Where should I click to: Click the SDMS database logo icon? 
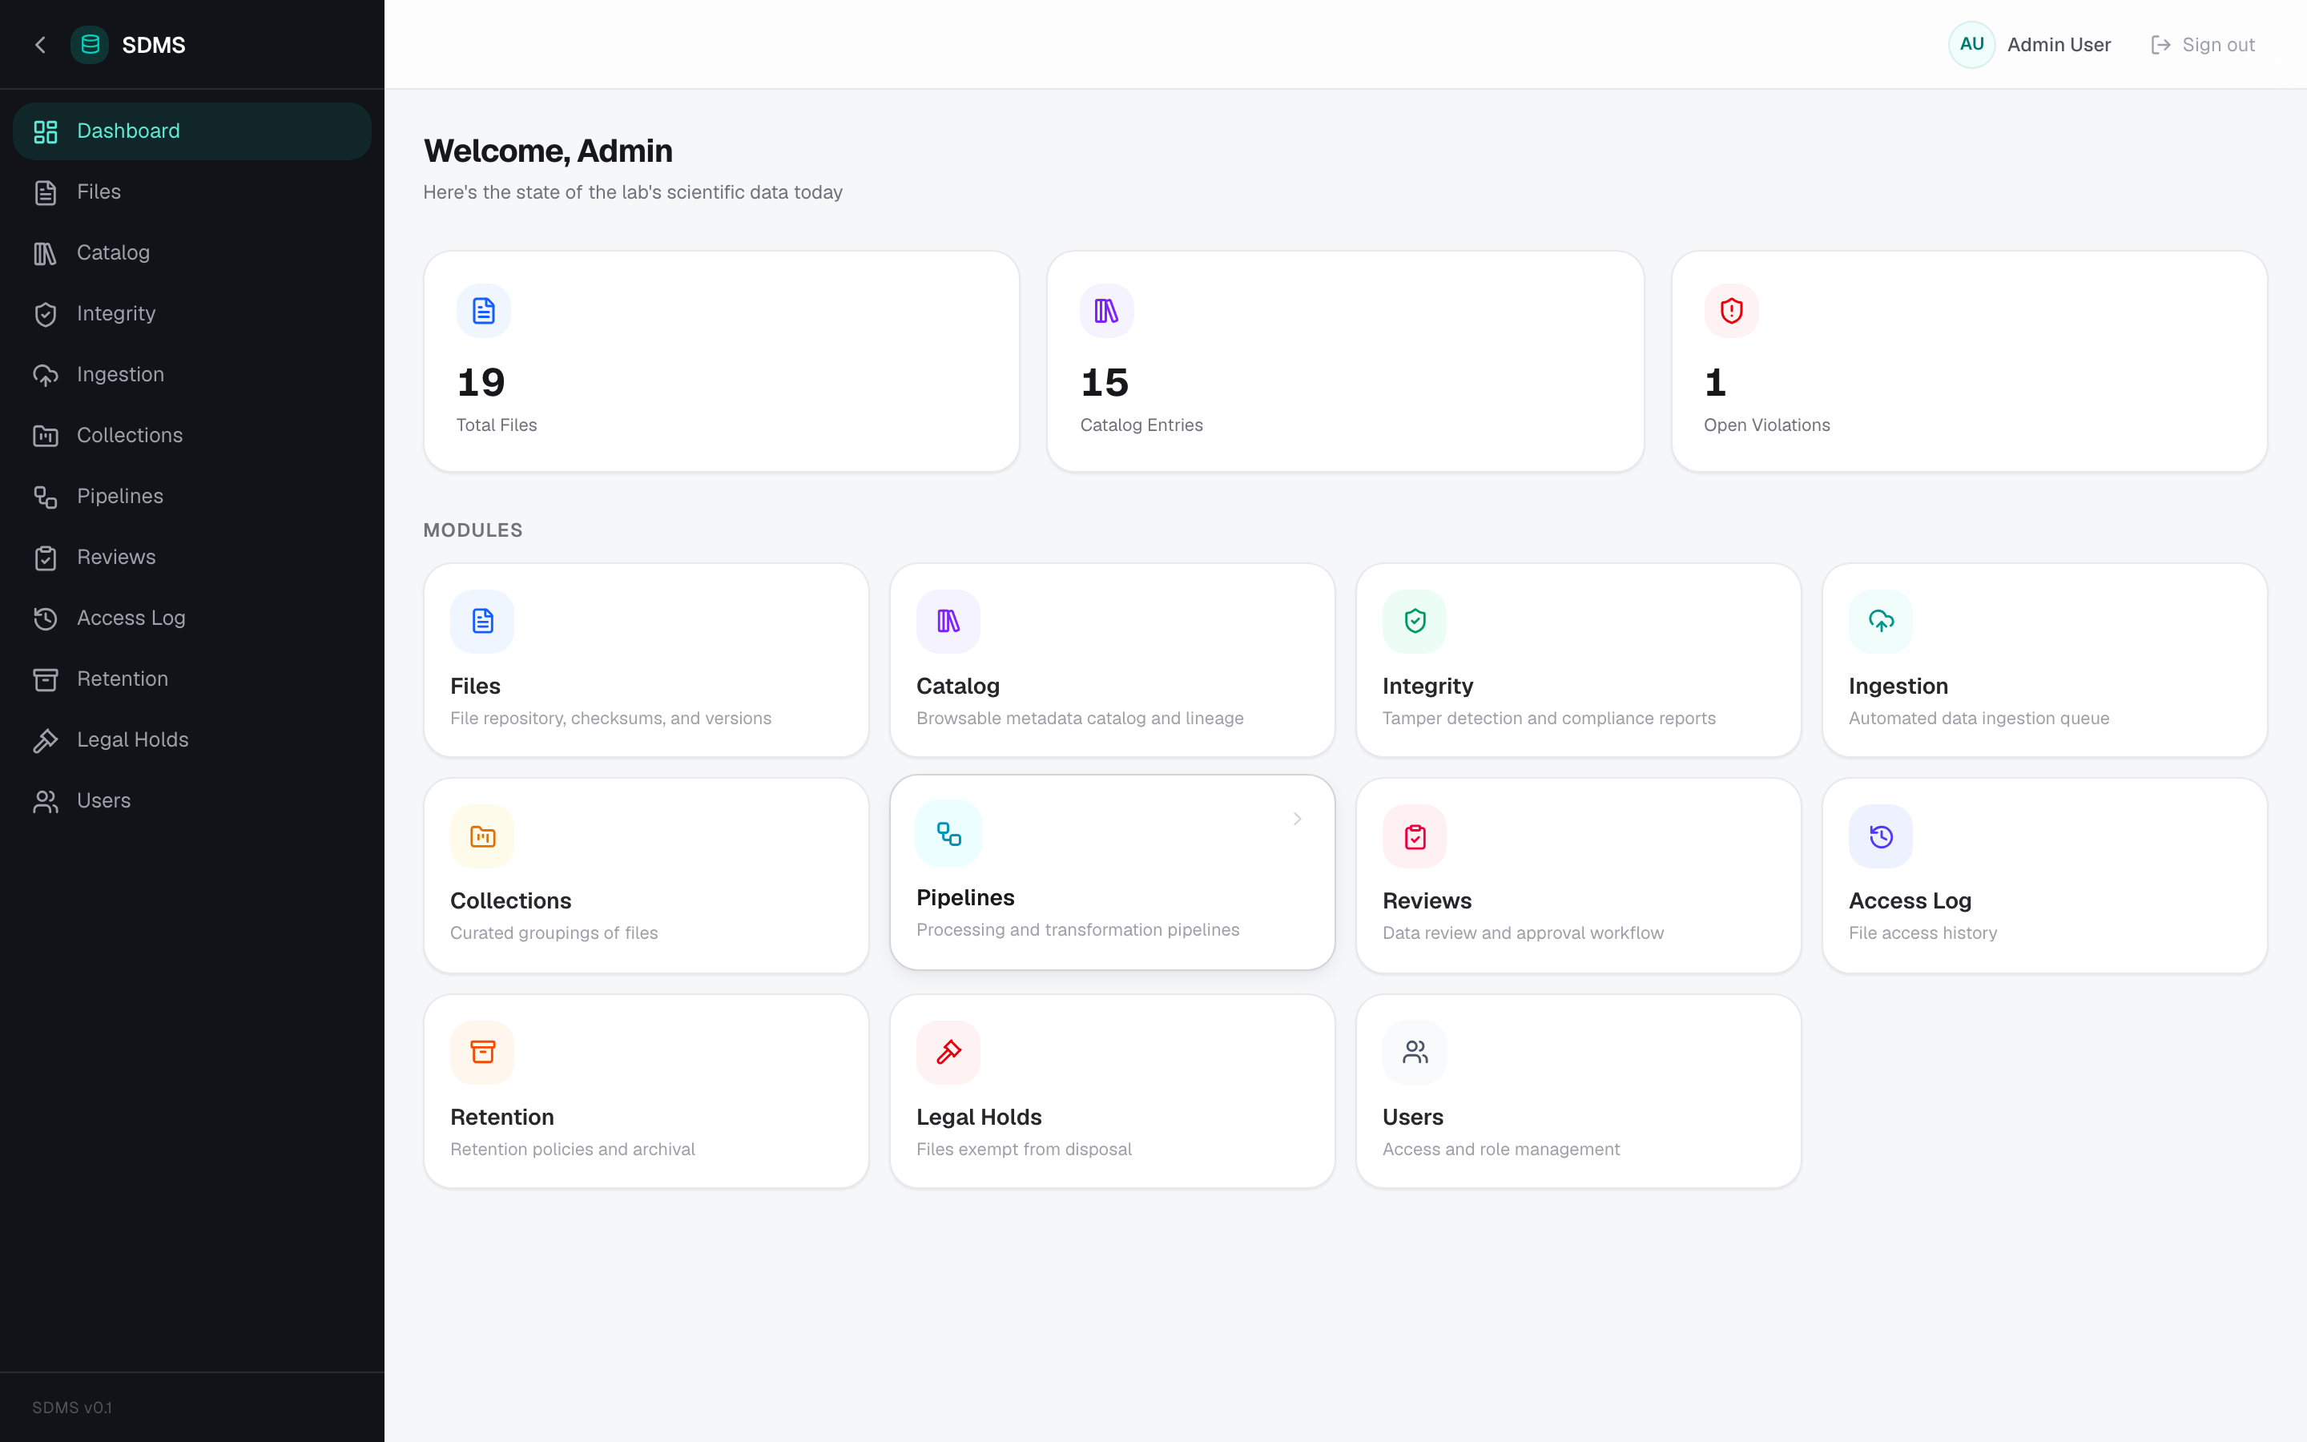coord(90,45)
